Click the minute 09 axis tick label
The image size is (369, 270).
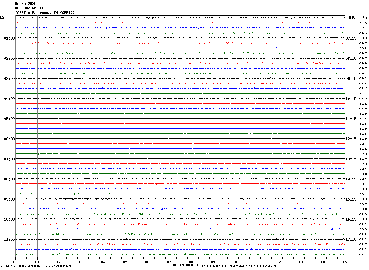pos(213,262)
